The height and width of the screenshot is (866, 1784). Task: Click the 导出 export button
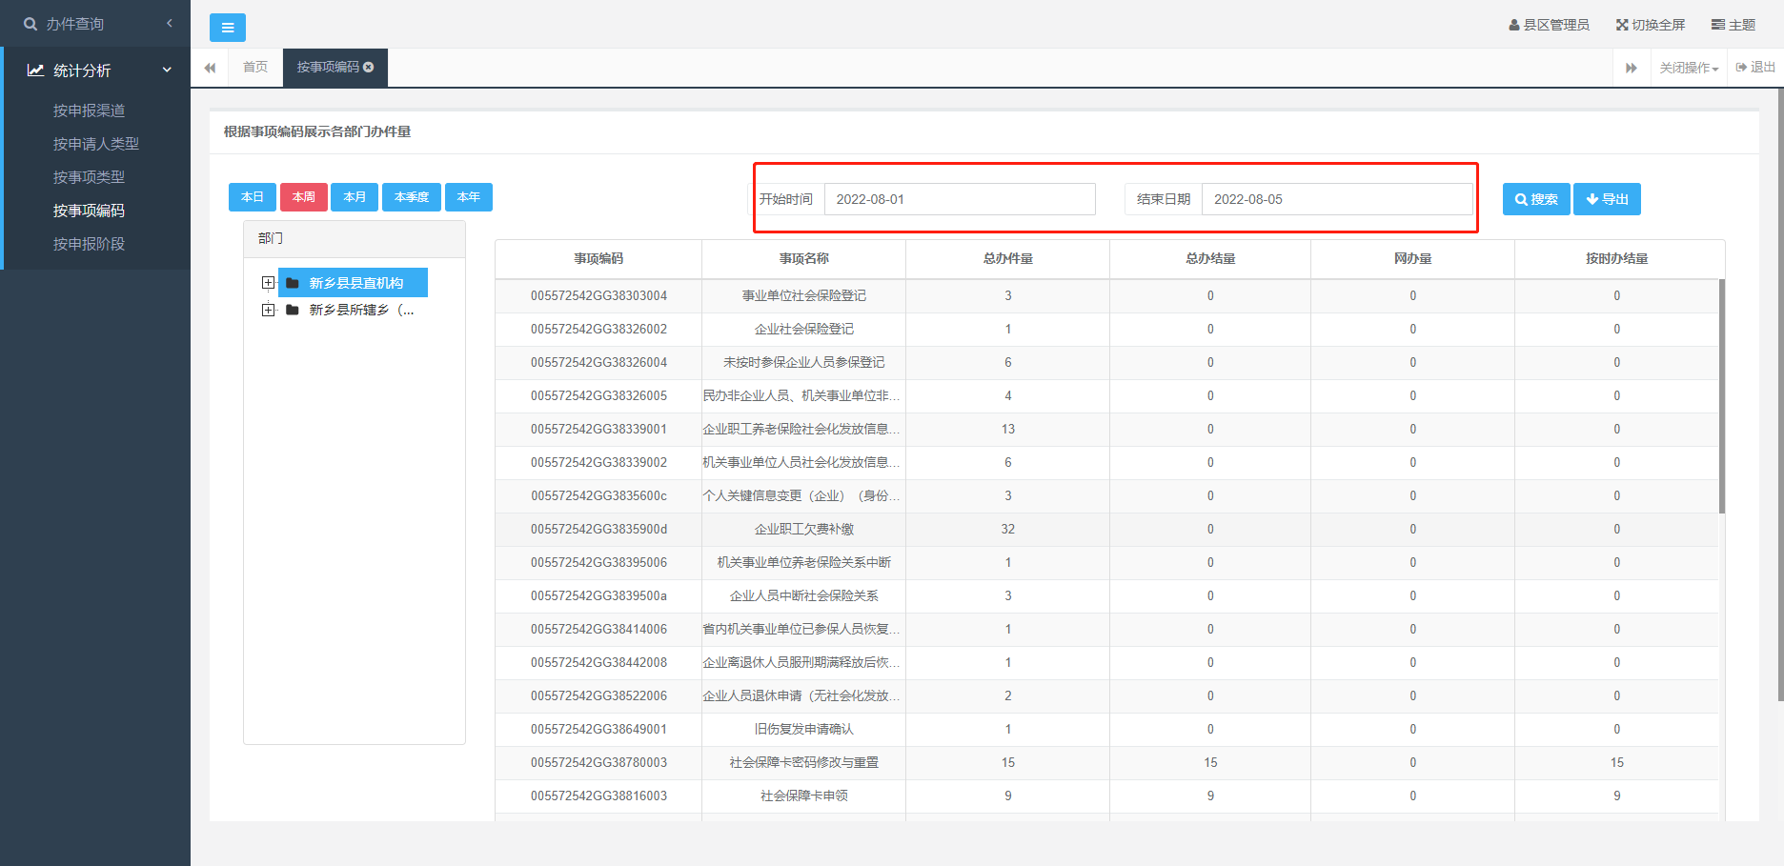[1606, 199]
